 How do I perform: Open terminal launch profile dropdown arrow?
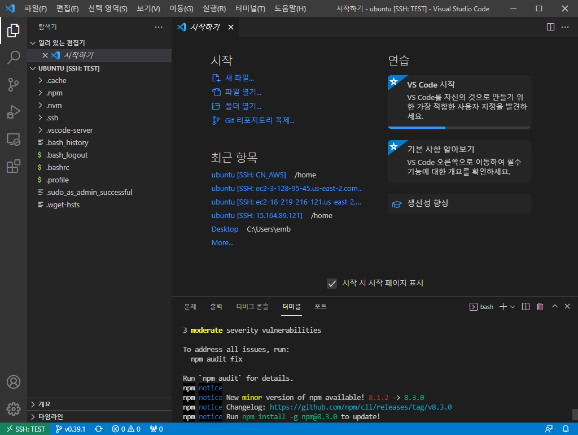point(513,307)
